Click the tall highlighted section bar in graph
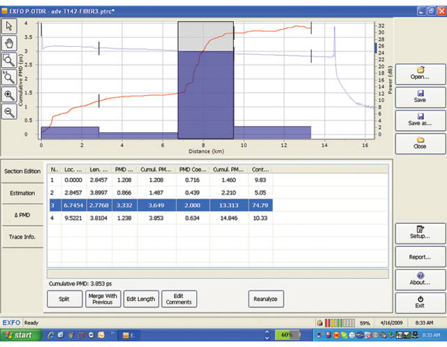 (x=206, y=95)
